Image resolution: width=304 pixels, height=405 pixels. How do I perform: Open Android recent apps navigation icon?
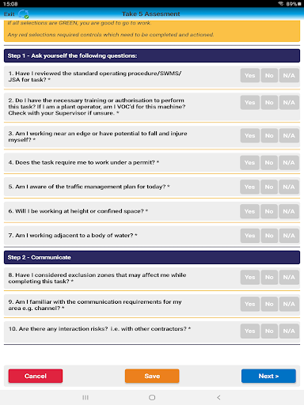tap(85, 397)
